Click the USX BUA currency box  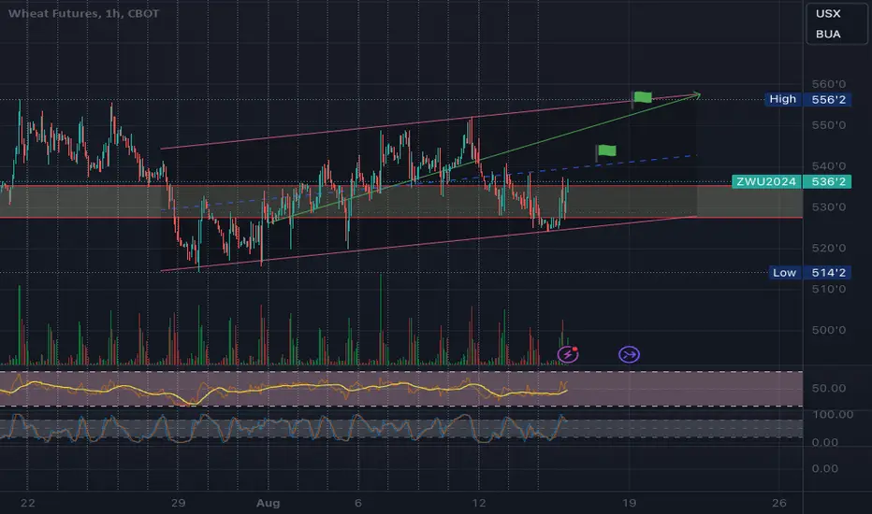(836, 24)
